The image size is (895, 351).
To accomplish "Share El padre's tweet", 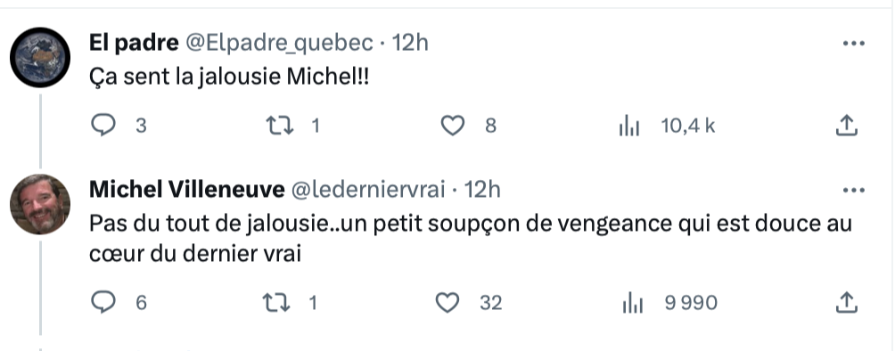I will 847,126.
